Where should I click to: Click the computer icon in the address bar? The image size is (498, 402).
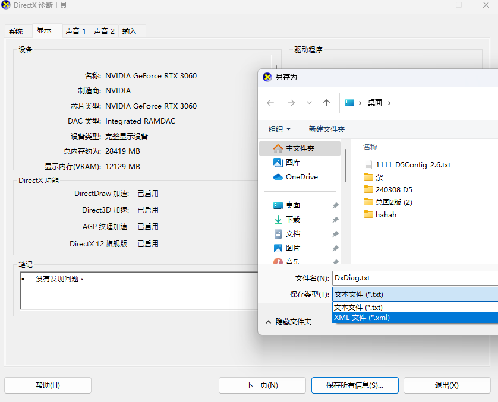pyautogui.click(x=349, y=103)
